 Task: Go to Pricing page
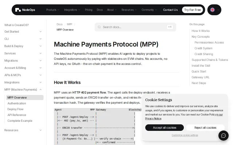pos(88,10)
